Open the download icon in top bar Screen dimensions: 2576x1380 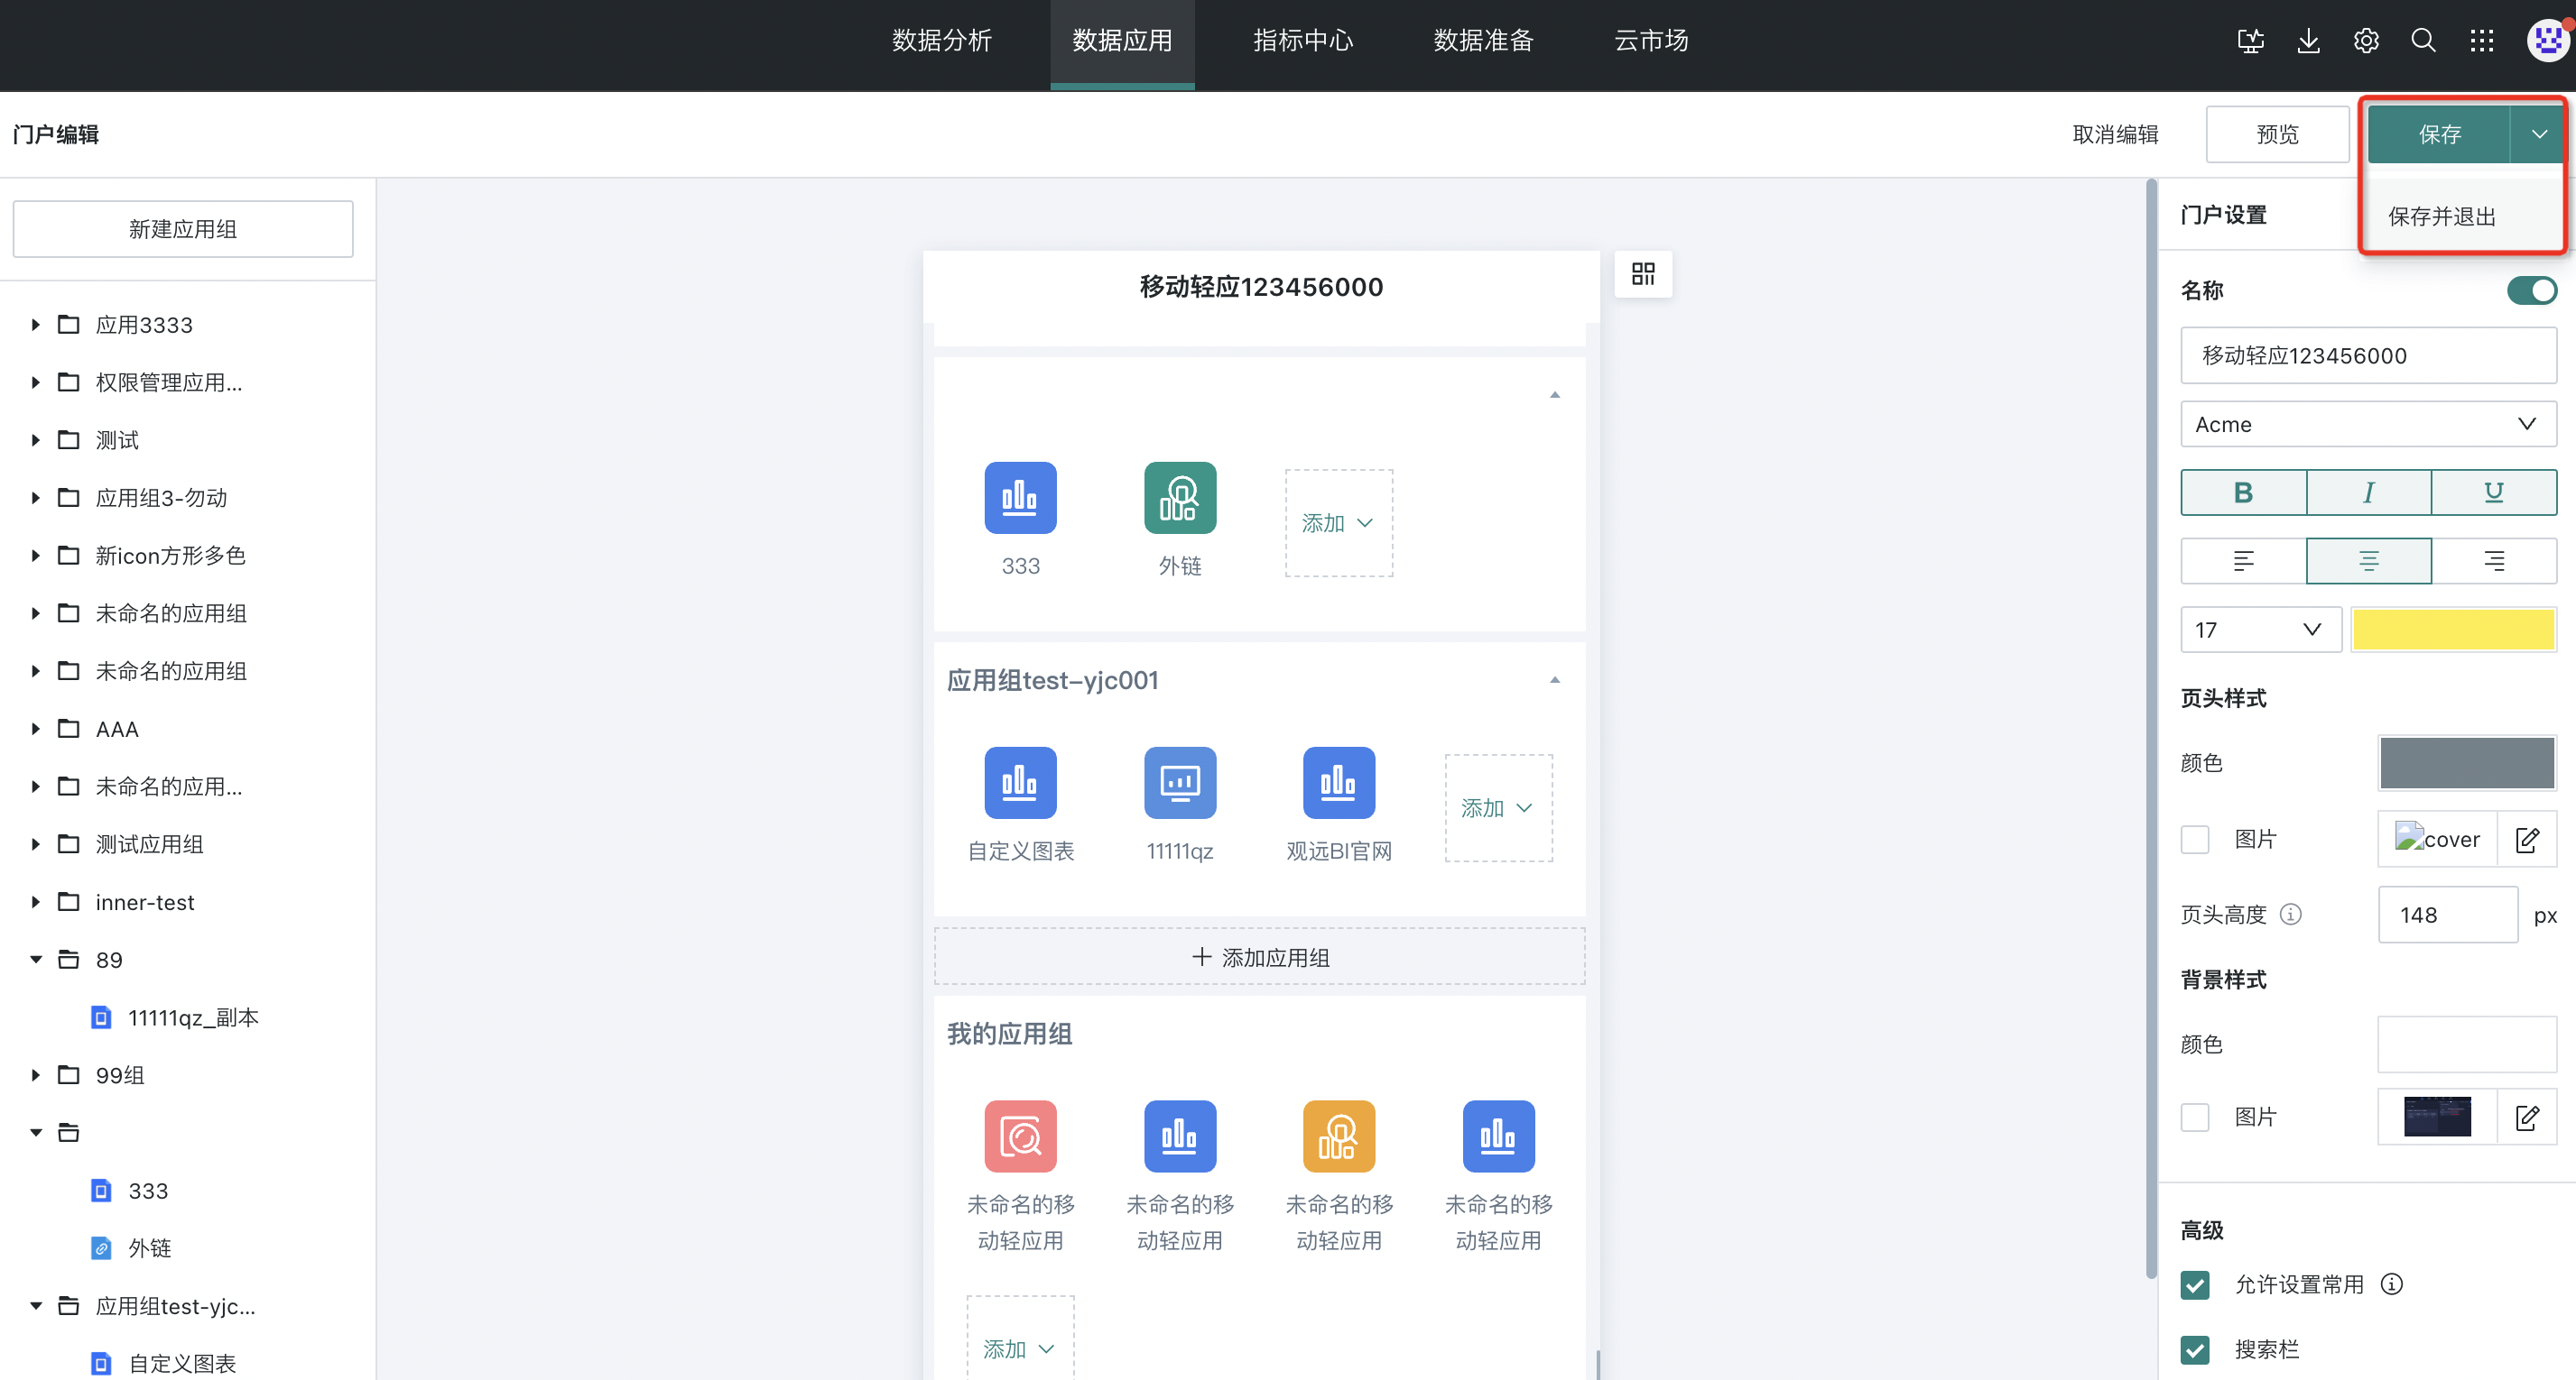2308,41
